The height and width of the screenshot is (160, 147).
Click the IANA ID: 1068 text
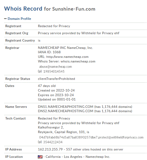pos(49,52)
